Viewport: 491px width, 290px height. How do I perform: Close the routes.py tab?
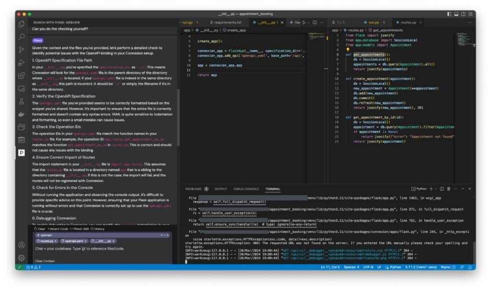click(420, 22)
